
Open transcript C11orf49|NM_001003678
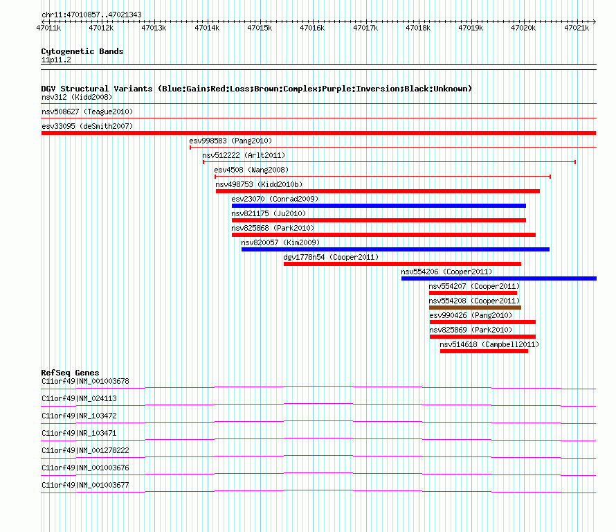pos(85,382)
